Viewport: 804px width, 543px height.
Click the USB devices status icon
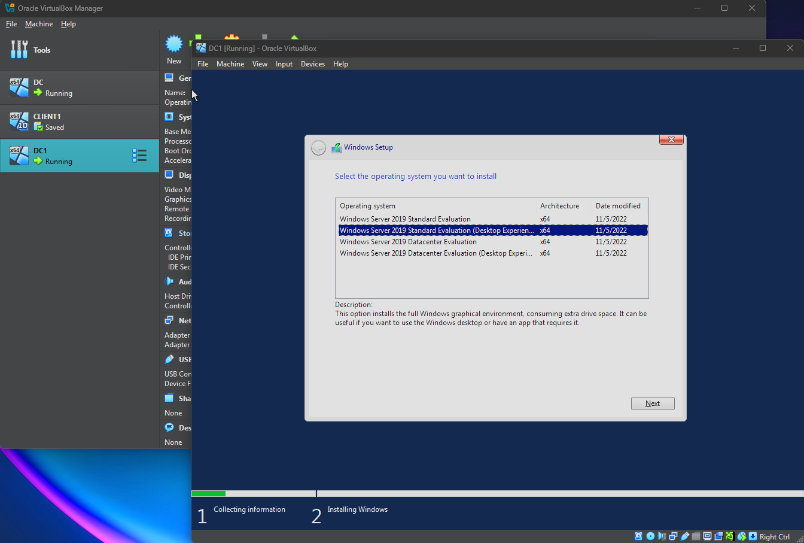click(x=685, y=536)
